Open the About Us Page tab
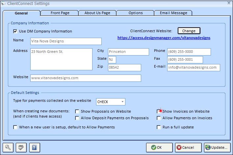The width and height of the screenshot is (233, 155). tap(97, 13)
